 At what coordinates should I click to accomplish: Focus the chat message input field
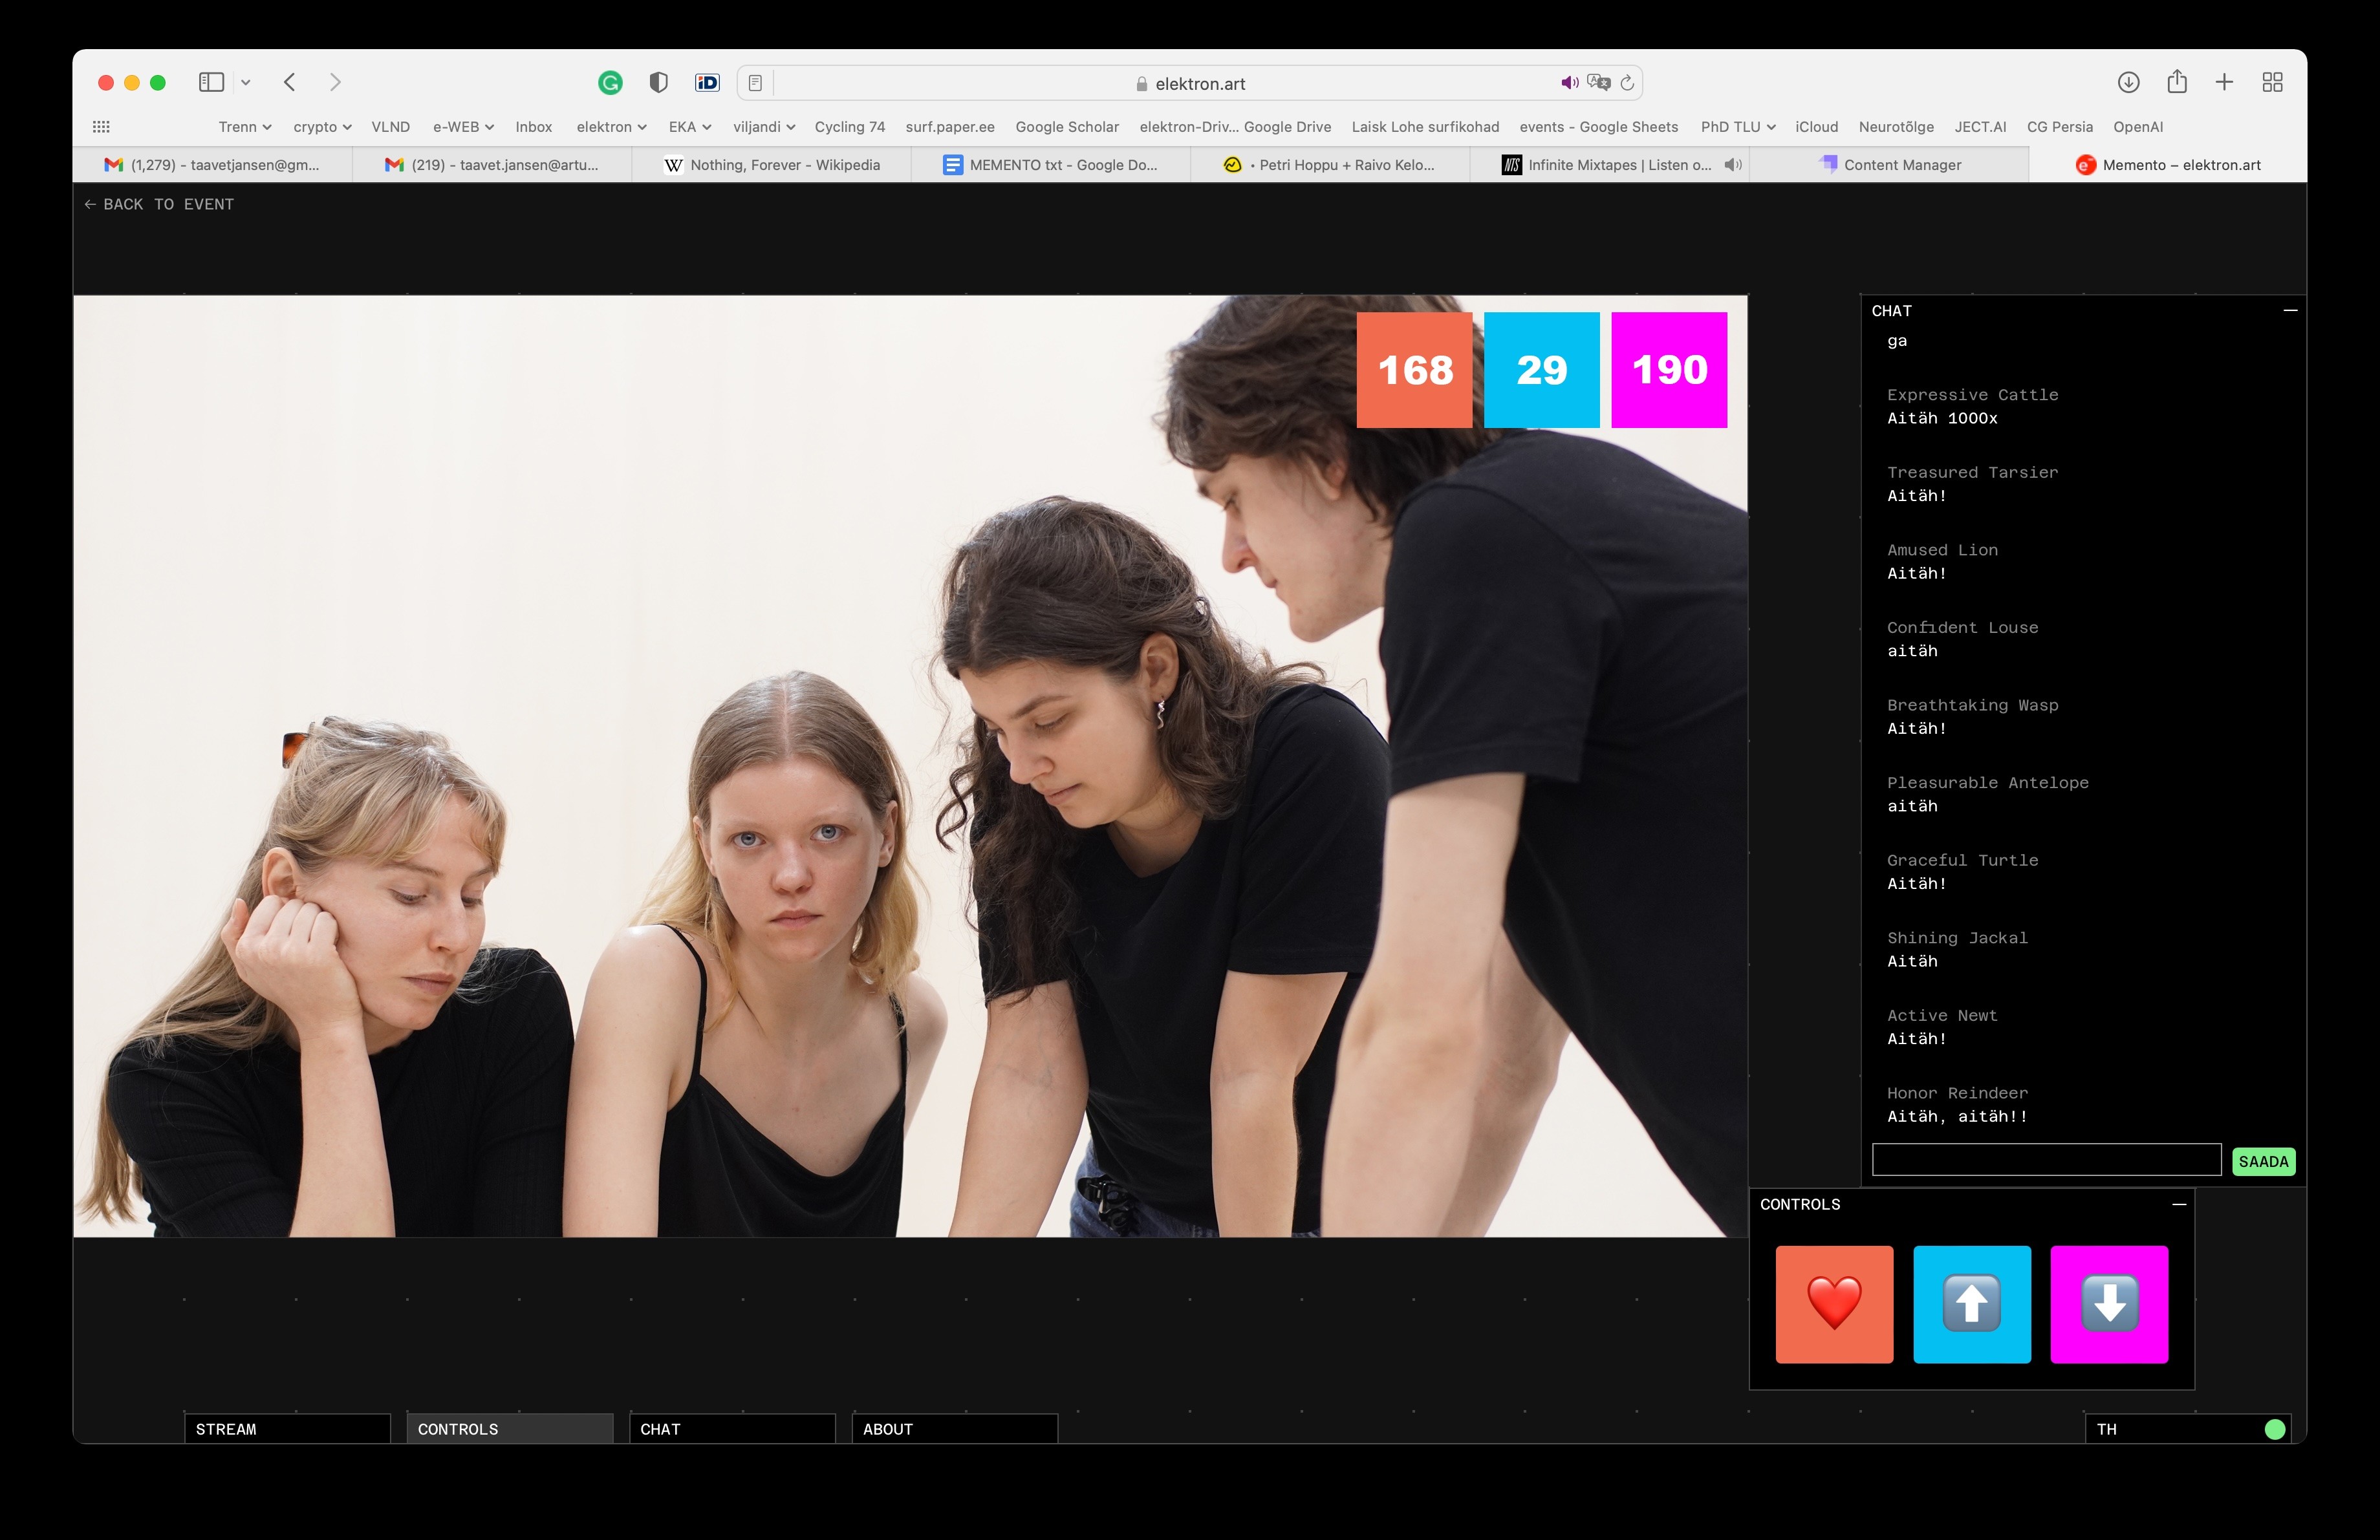pyautogui.click(x=2045, y=1160)
